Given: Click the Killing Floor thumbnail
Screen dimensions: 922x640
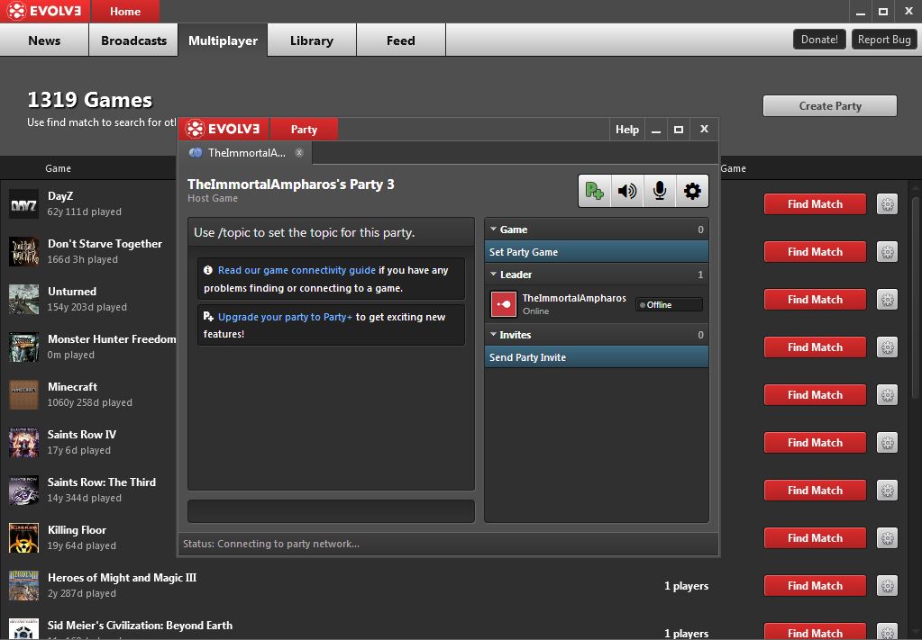Looking at the screenshot, I should pyautogui.click(x=23, y=538).
